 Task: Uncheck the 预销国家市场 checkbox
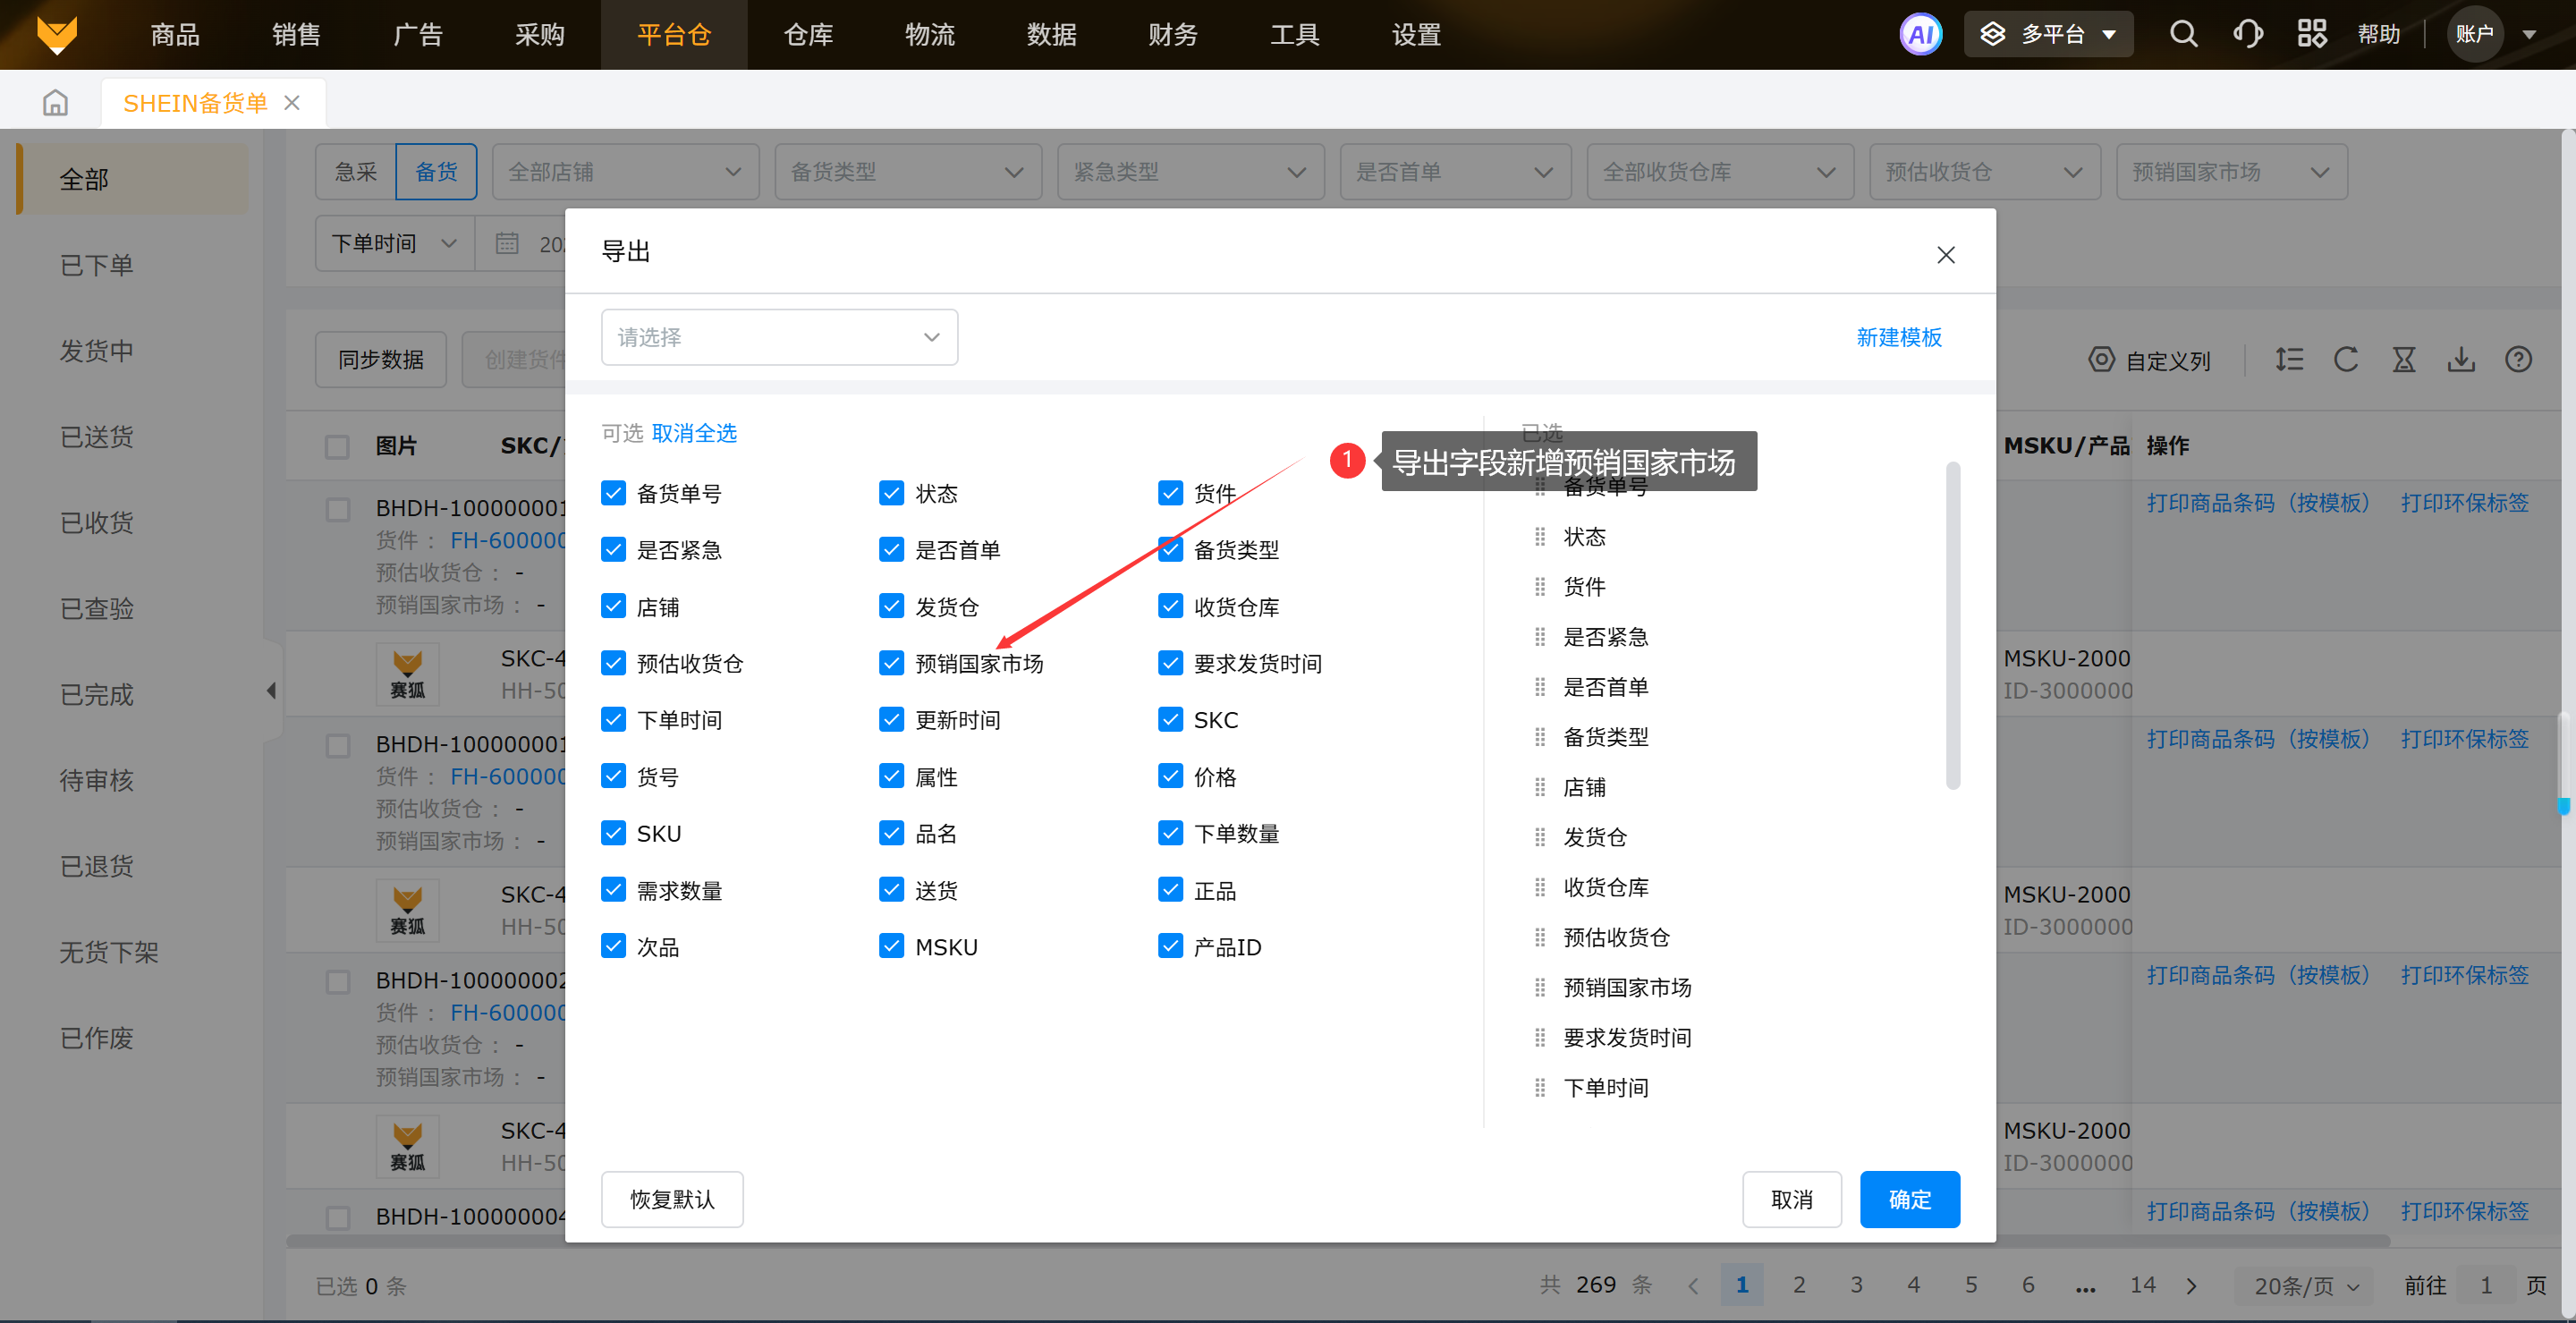891,663
